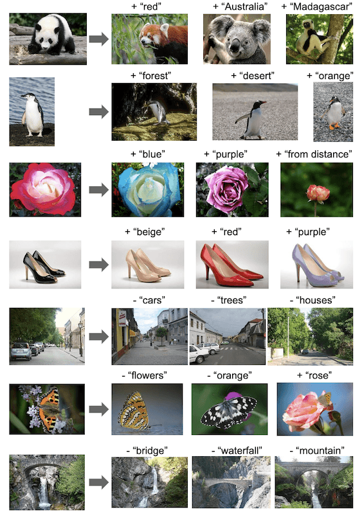Click the lemur image under "Madagascar"
The image size is (362, 514).
320,39
